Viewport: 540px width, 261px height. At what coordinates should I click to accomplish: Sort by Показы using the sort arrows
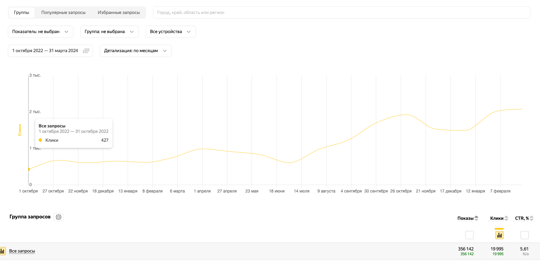476,218
